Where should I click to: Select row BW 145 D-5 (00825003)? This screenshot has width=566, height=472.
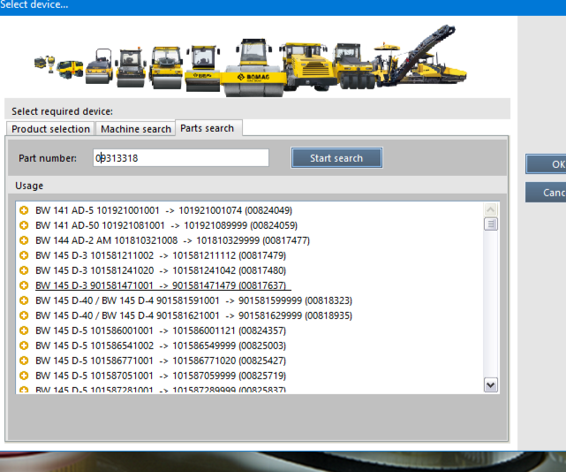click(161, 346)
